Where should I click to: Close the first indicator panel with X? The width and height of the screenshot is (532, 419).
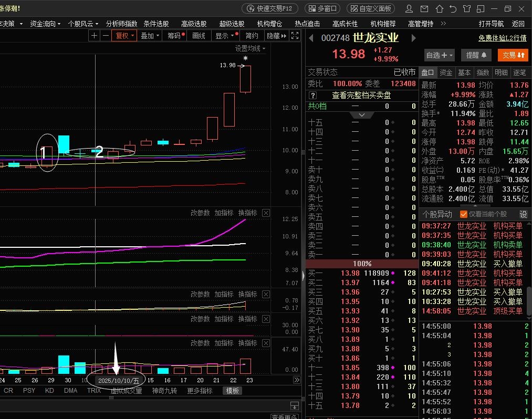[x=266, y=213]
